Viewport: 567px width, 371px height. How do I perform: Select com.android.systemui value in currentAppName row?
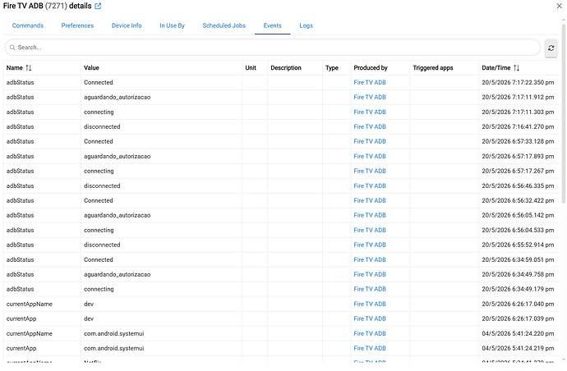pyautogui.click(x=114, y=333)
